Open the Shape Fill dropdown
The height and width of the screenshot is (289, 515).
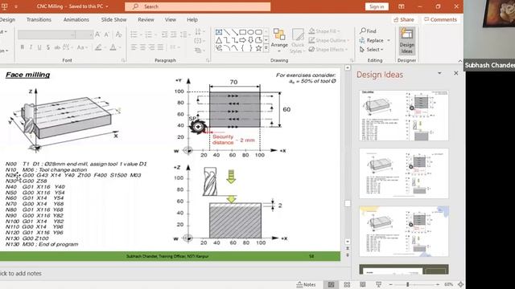pos(324,31)
